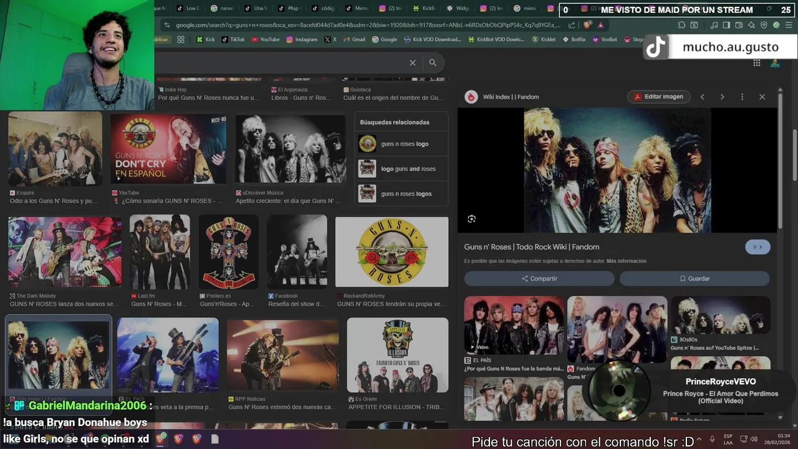Go to previous image in preview panel
Image resolution: width=798 pixels, height=449 pixels.
click(x=702, y=97)
